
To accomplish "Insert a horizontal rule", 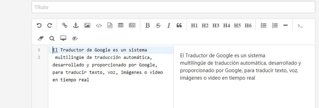I will 286,26.
